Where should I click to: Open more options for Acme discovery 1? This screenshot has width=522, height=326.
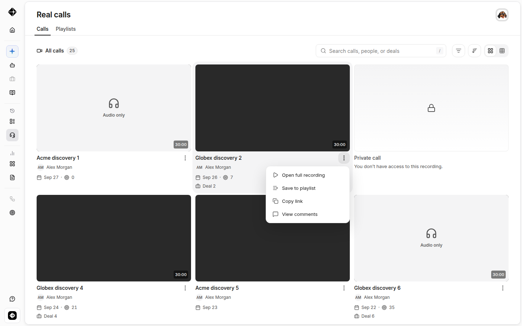point(185,158)
